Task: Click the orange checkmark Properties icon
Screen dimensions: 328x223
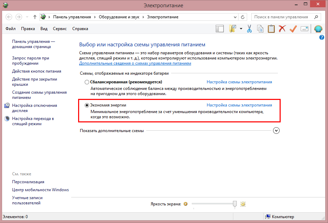Action: click(293, 29)
